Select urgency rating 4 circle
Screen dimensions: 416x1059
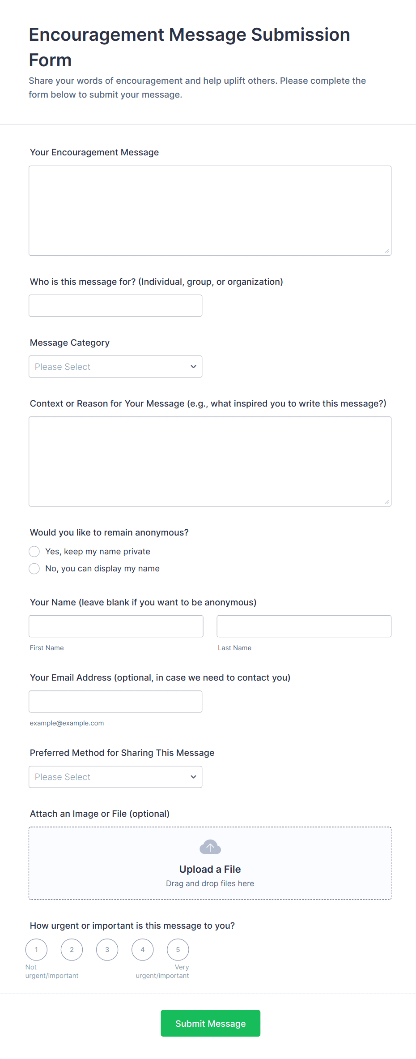[x=143, y=949]
